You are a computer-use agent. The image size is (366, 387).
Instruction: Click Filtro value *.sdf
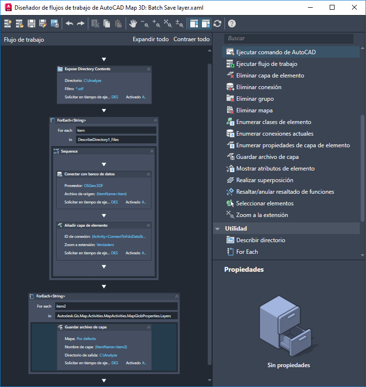79,89
